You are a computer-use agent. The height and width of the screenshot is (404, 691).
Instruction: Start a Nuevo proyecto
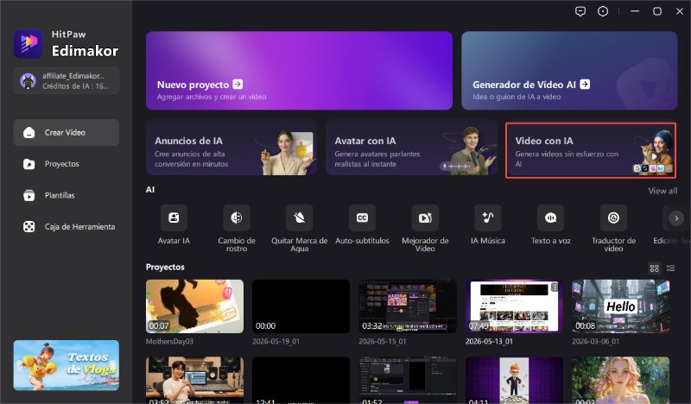click(x=299, y=71)
